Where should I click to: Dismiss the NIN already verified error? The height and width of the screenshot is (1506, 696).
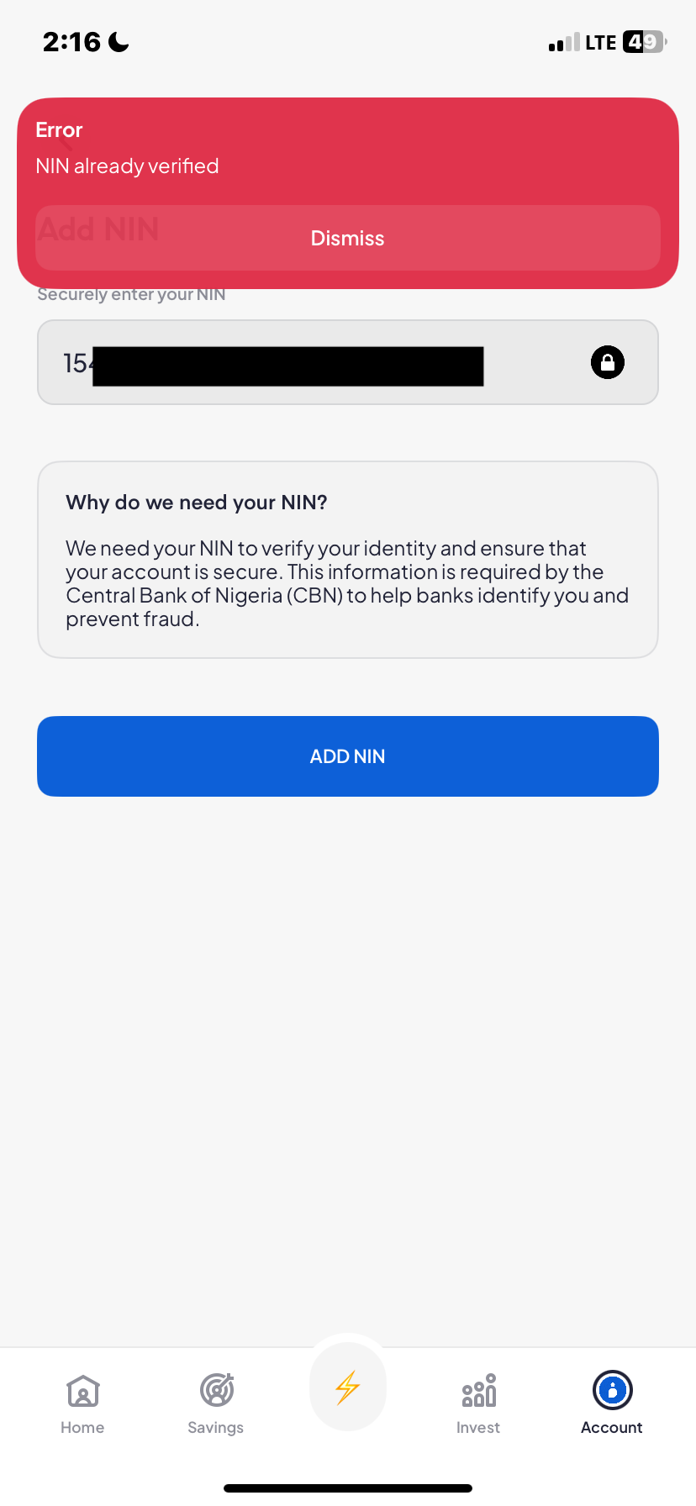click(x=347, y=238)
